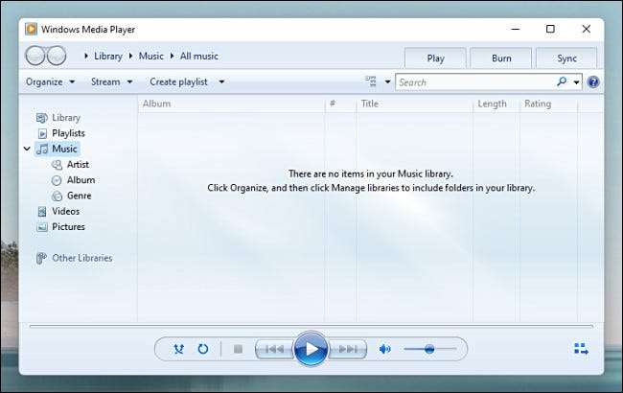The height and width of the screenshot is (393, 623).
Task: Click the Other Libraries icon
Action: 41,258
